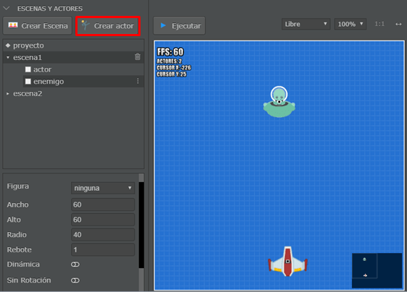Open the Figura ninguna dropdown
407x292 pixels.
103,188
